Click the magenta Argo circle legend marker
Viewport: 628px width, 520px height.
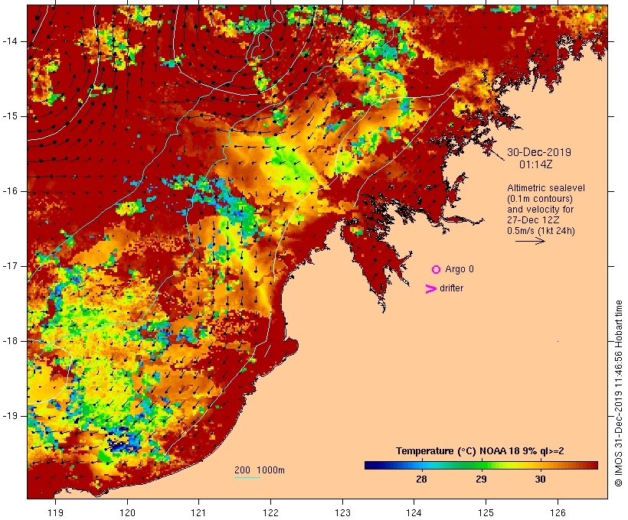[x=437, y=270]
